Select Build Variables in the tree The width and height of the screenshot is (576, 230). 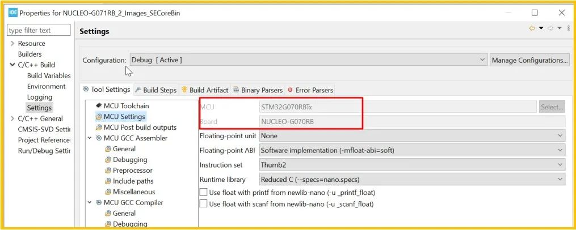click(48, 75)
